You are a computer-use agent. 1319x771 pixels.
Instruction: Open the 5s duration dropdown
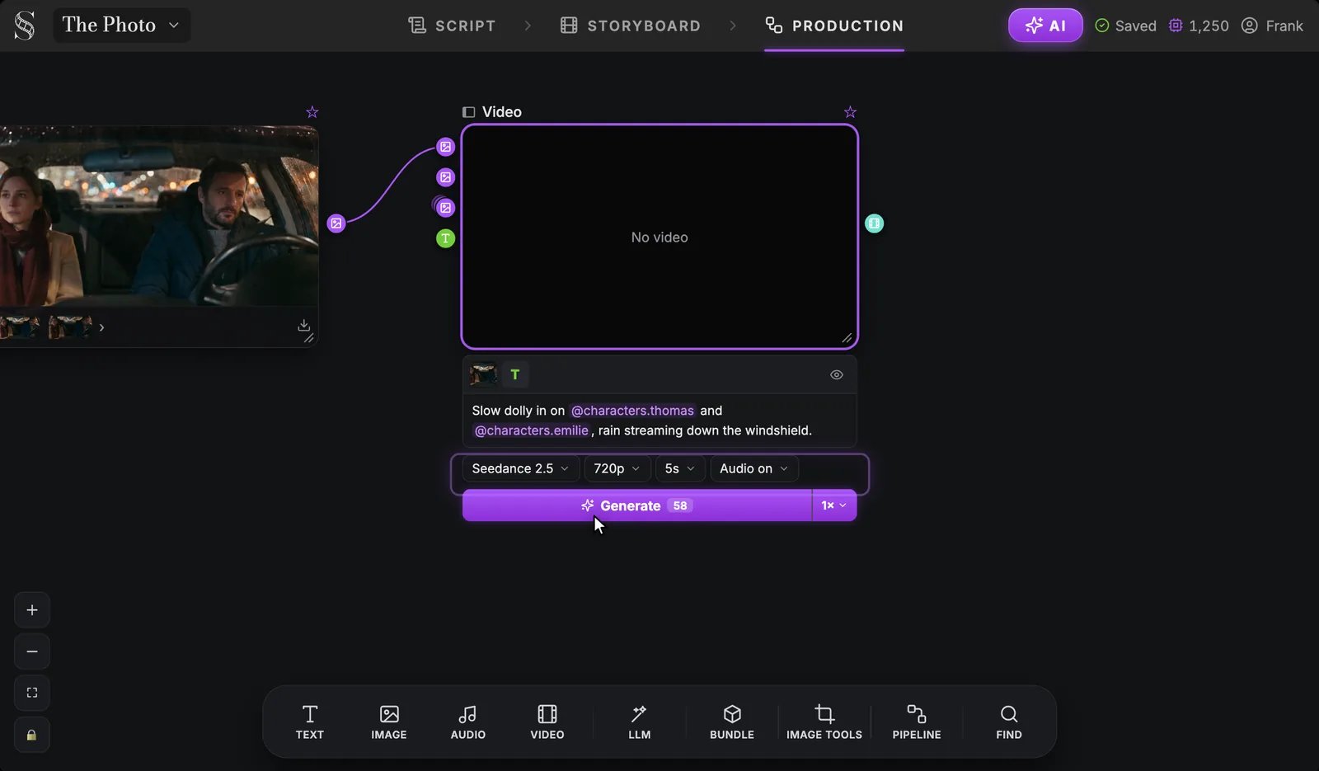pos(680,468)
